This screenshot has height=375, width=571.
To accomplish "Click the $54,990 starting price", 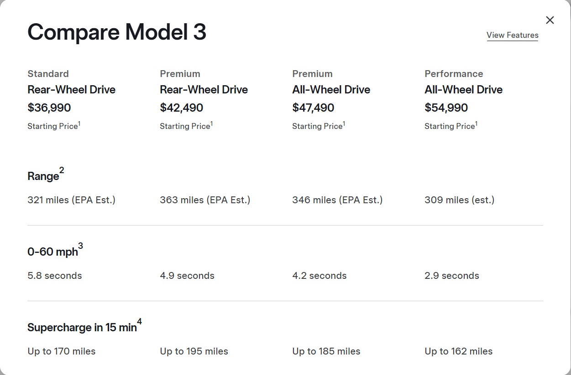I will (446, 108).
